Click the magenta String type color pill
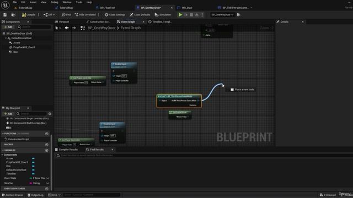The height and width of the screenshot is (198, 353). (x=31, y=183)
